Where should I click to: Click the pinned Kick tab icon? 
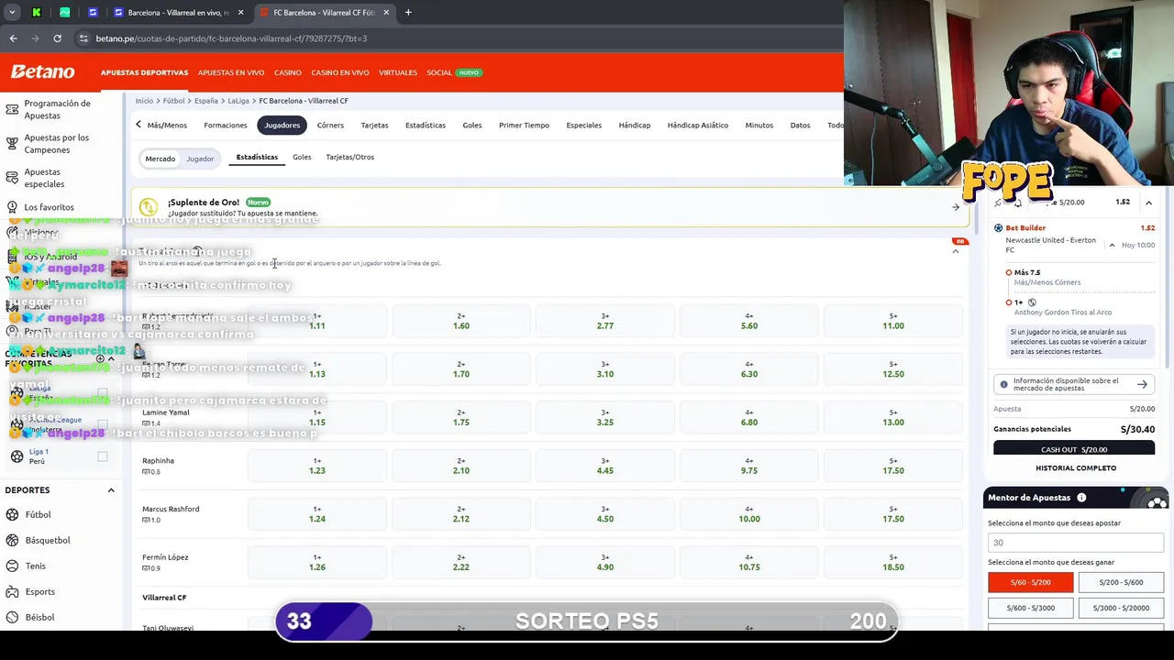tap(36, 13)
